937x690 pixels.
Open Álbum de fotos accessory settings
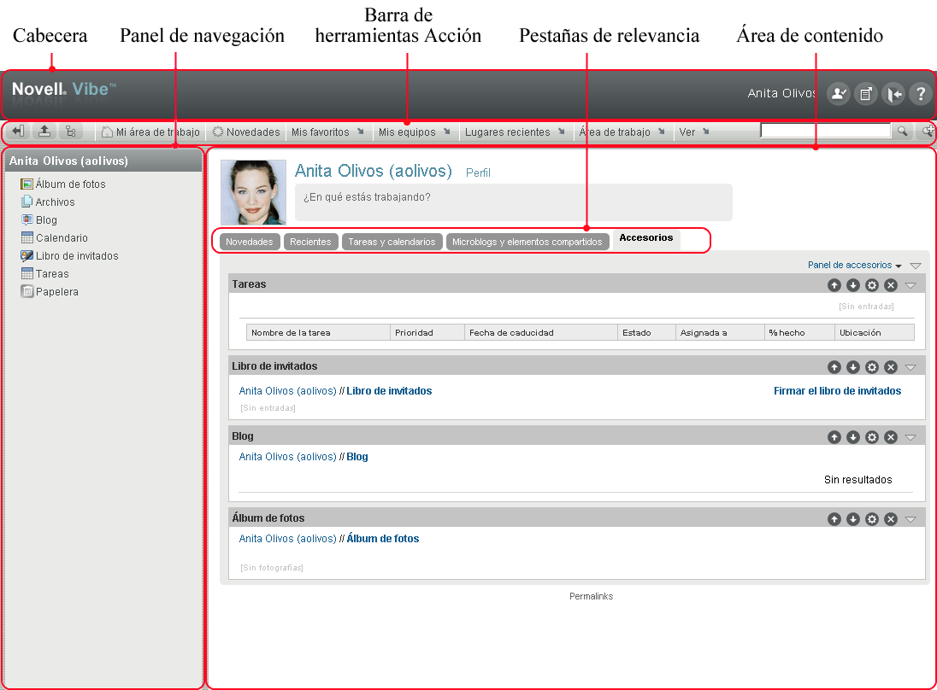click(x=872, y=519)
